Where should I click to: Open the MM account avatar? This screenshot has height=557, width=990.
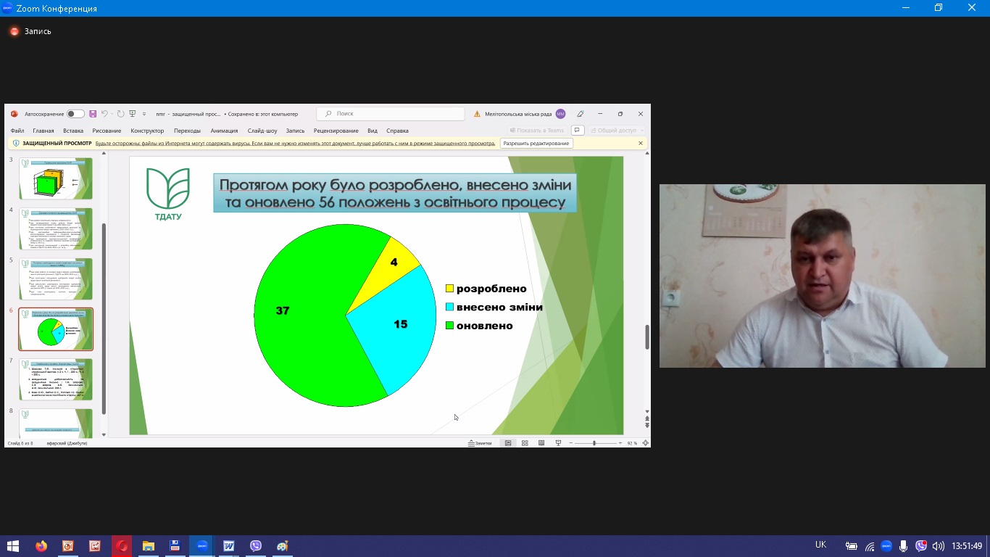click(x=560, y=114)
